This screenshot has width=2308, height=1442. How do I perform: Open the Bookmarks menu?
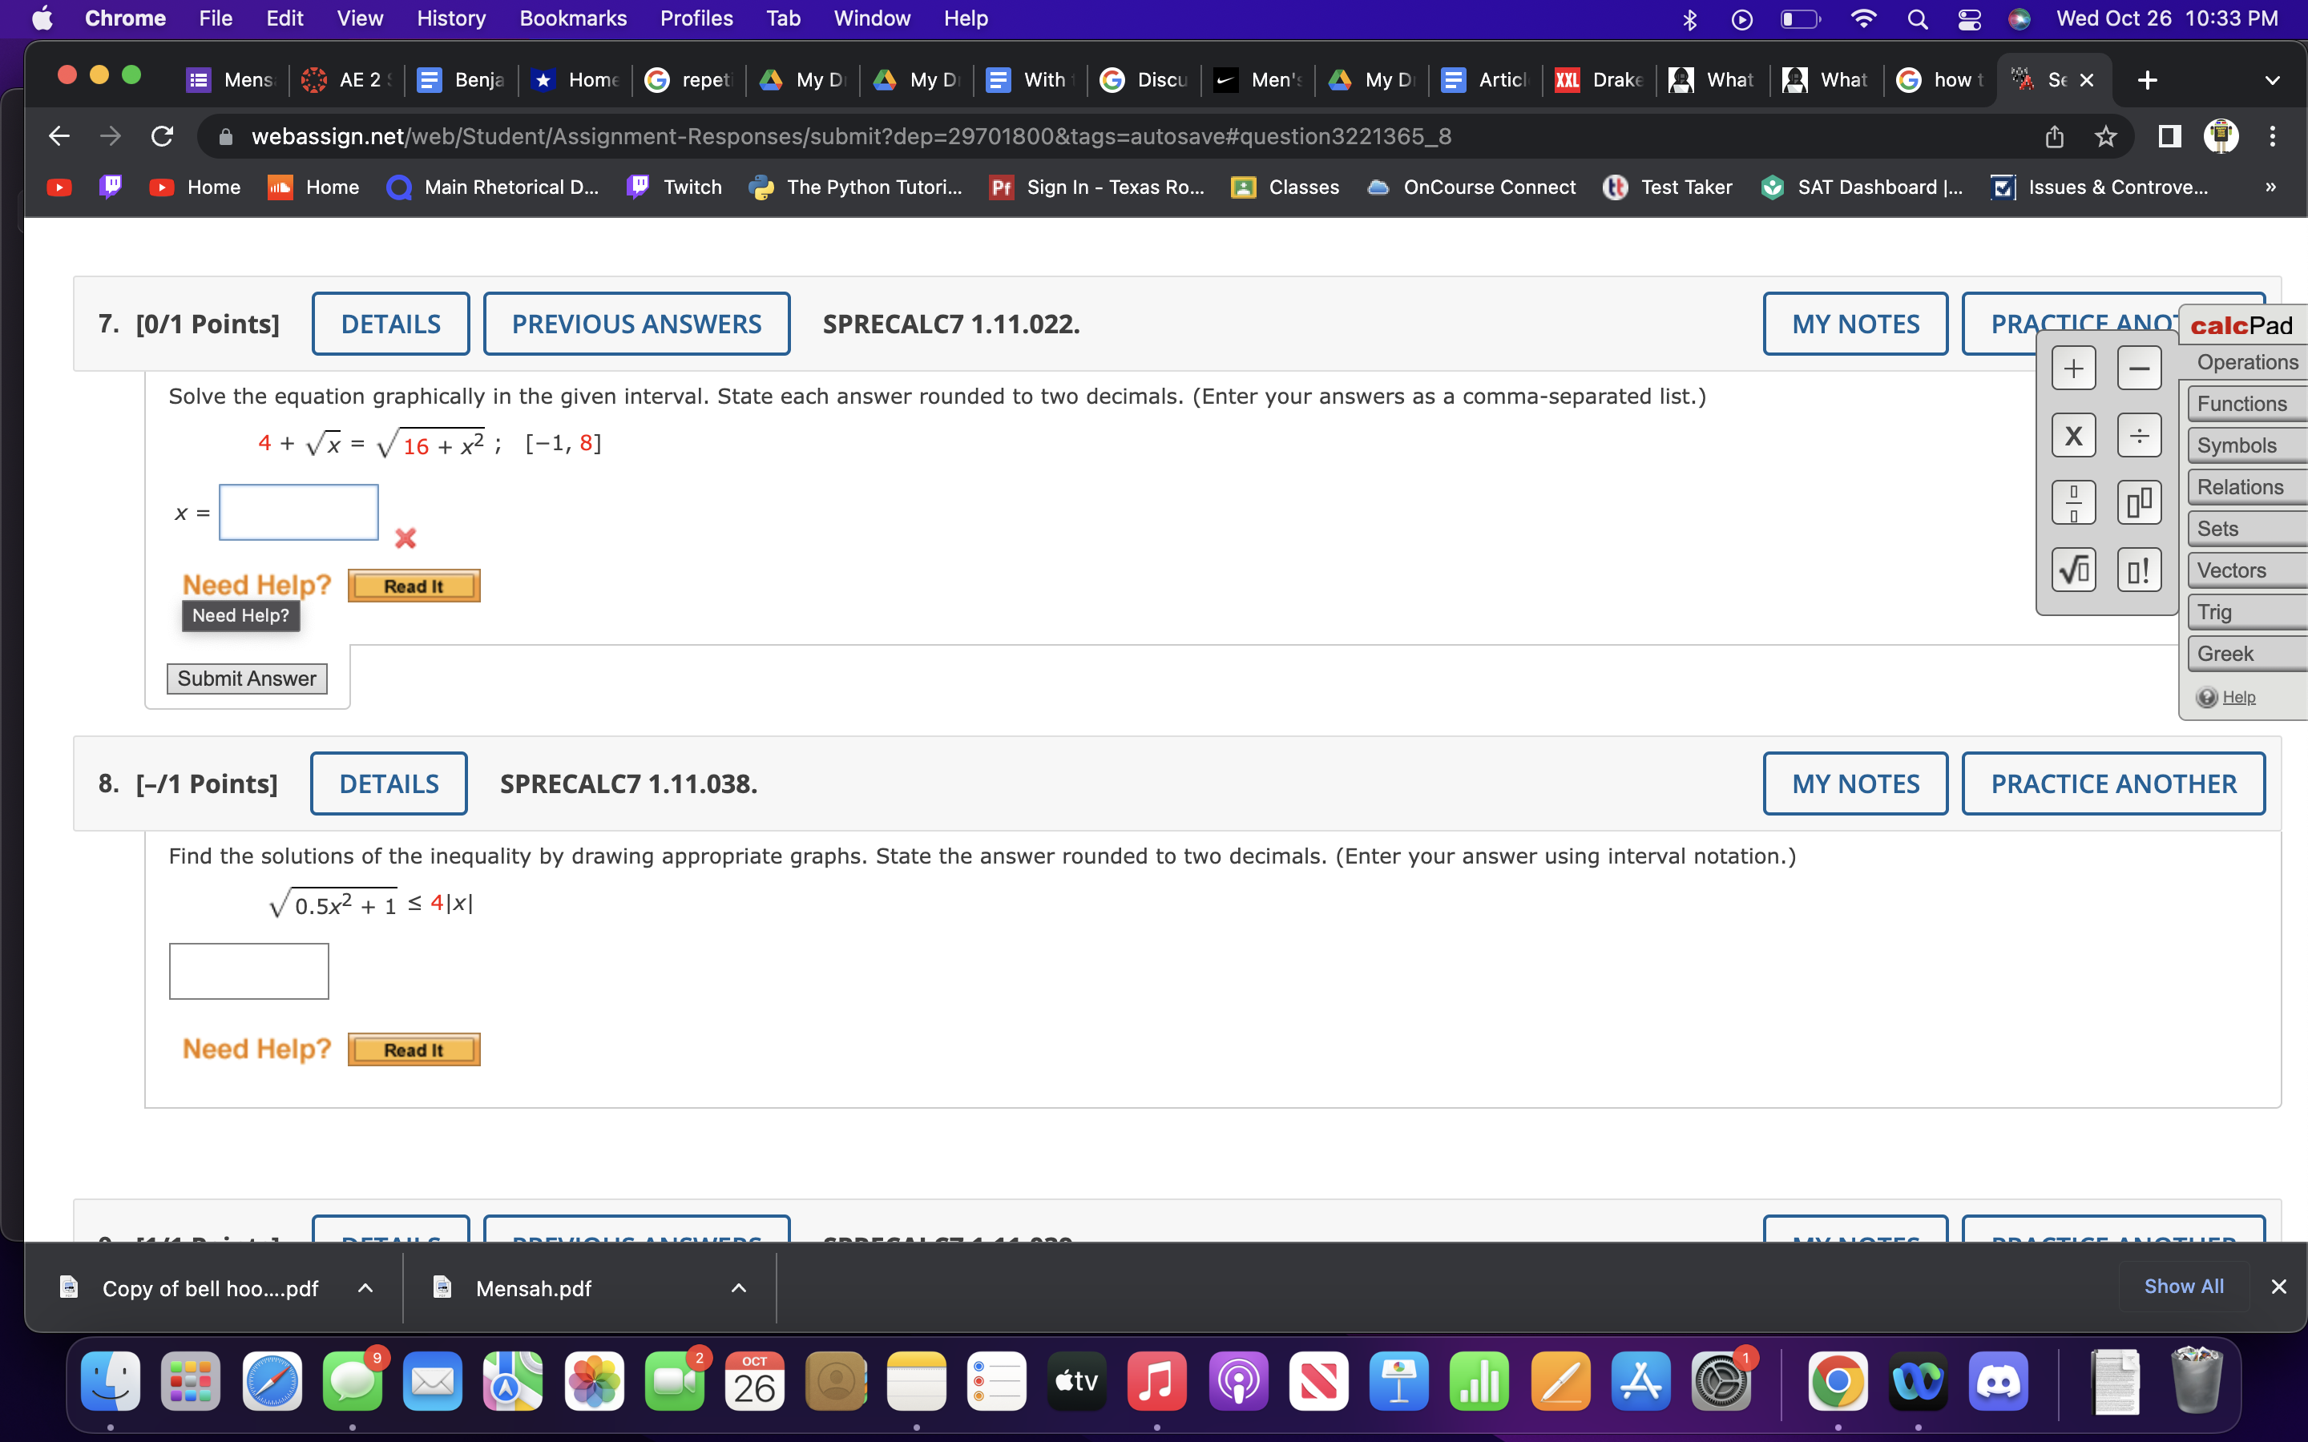point(572,18)
